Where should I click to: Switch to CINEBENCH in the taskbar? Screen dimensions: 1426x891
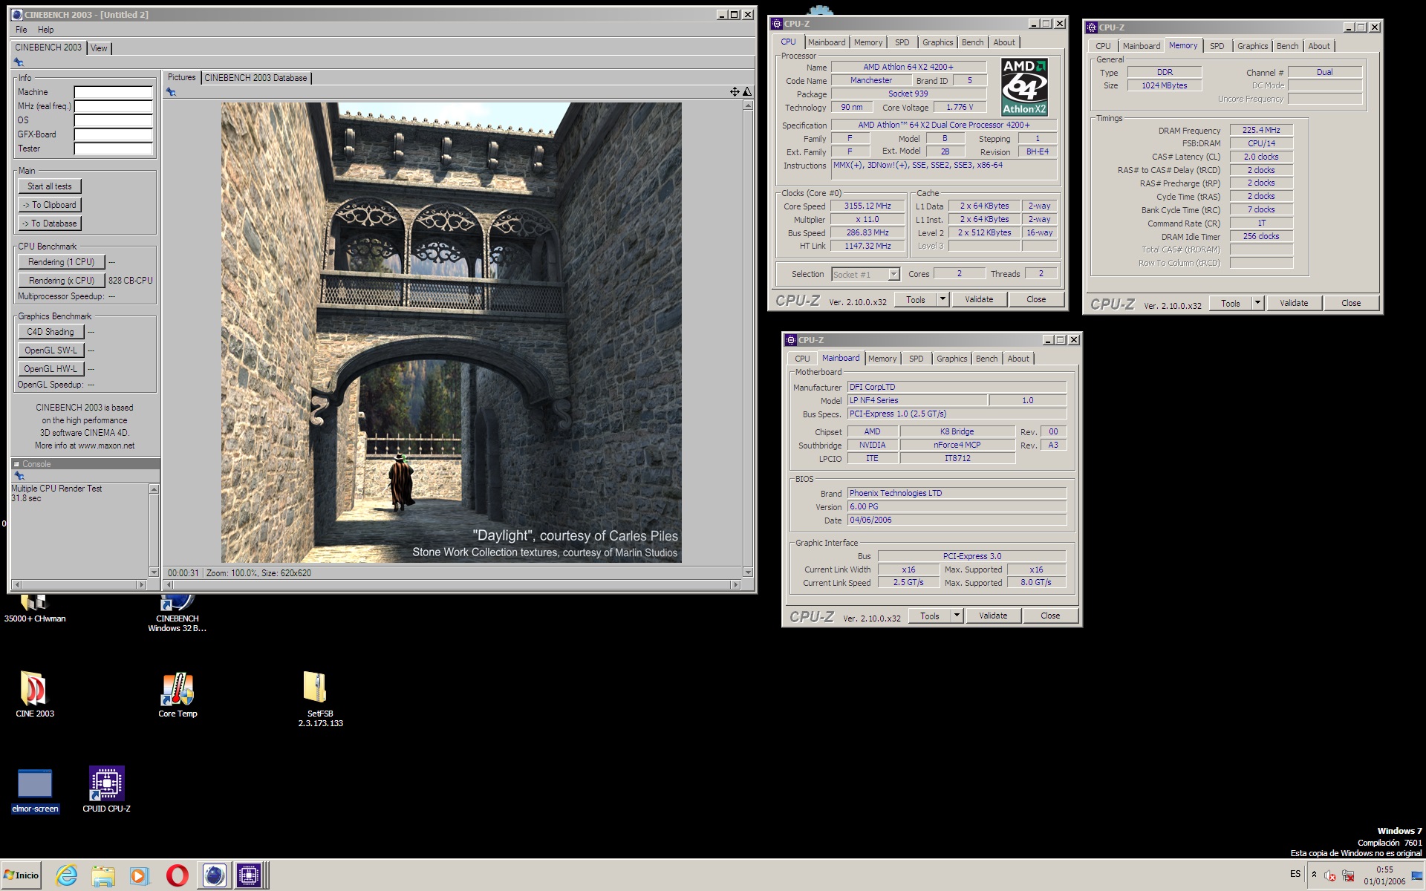(x=214, y=875)
